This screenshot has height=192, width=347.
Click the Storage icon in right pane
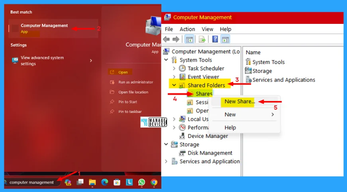coord(248,71)
